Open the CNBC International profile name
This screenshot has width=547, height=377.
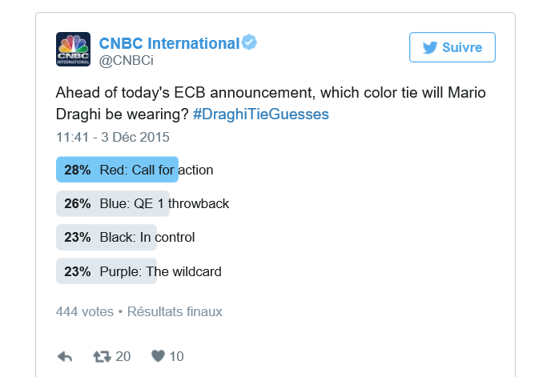point(169,43)
